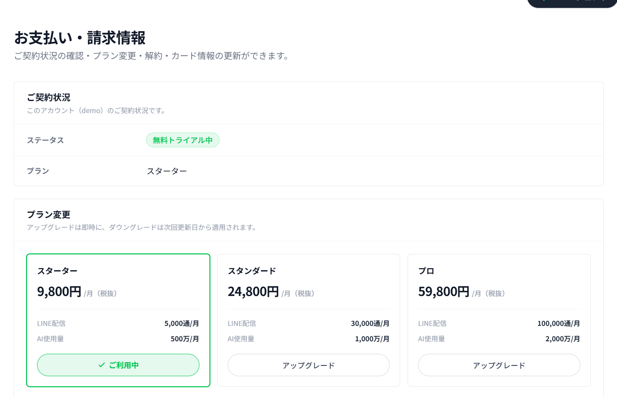This screenshot has height=397, width=617.
Task: Click the スターター value in the プラン row
Action: pyautogui.click(x=167, y=171)
